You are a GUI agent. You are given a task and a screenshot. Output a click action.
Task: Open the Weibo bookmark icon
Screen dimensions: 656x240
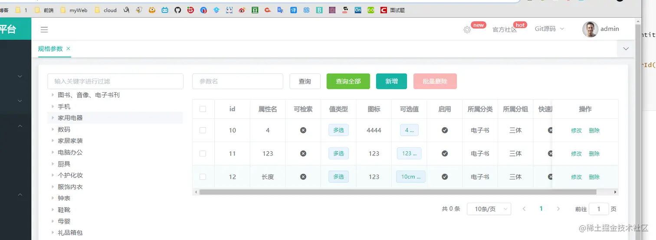(242, 10)
